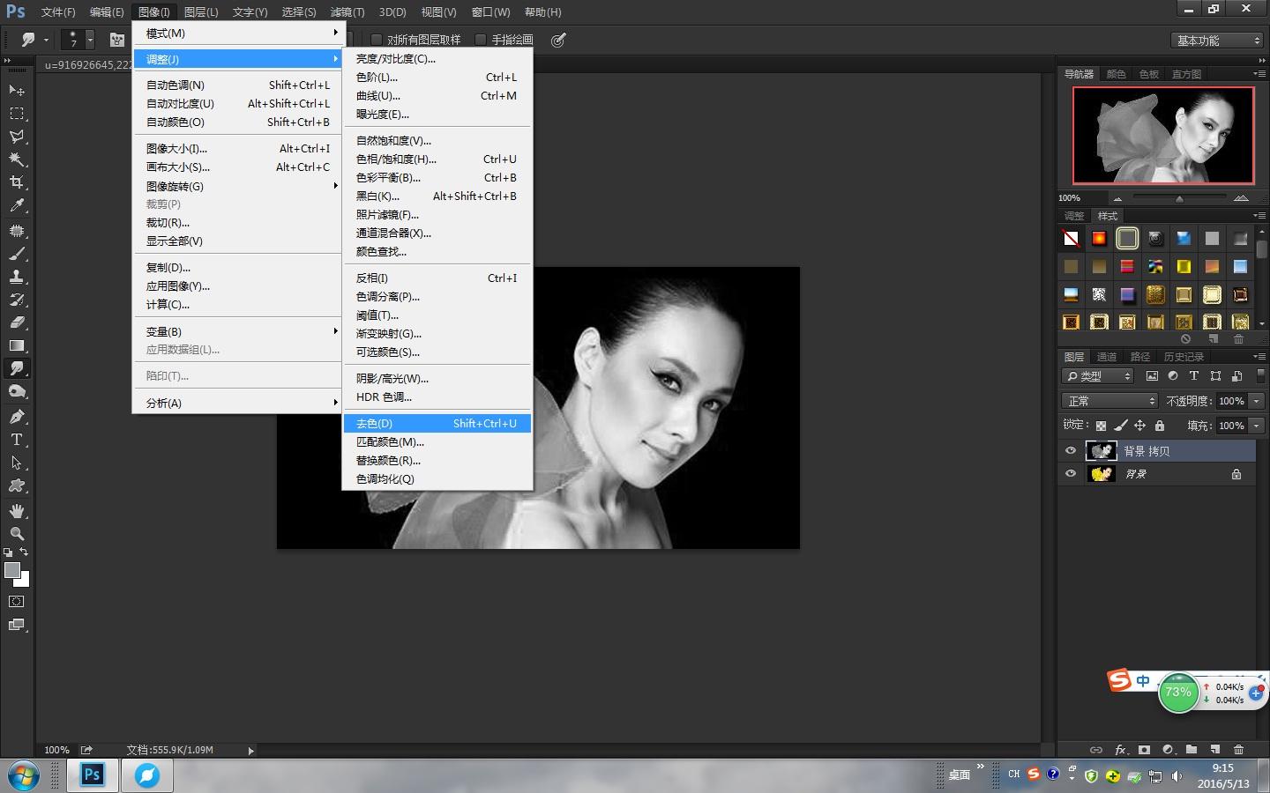This screenshot has width=1270, height=793.
Task: Click the navigator zoom slider
Action: pyautogui.click(x=1179, y=198)
